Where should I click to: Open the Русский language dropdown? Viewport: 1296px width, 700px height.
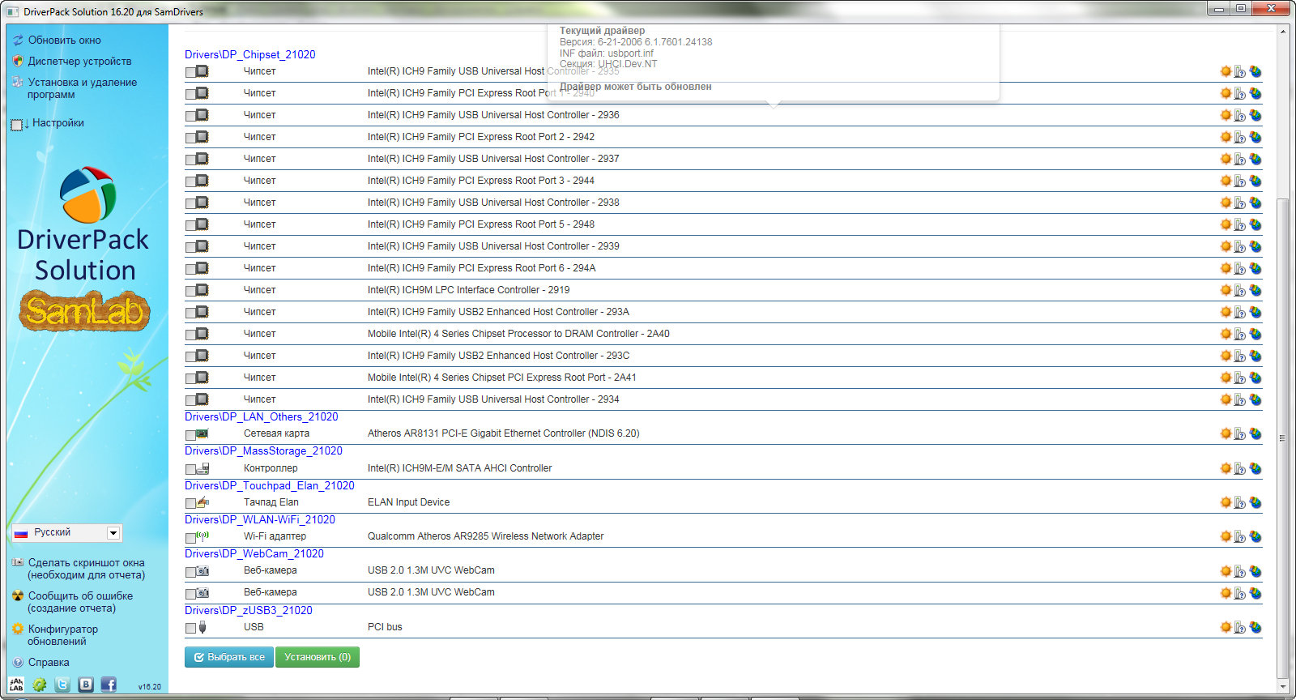[113, 532]
